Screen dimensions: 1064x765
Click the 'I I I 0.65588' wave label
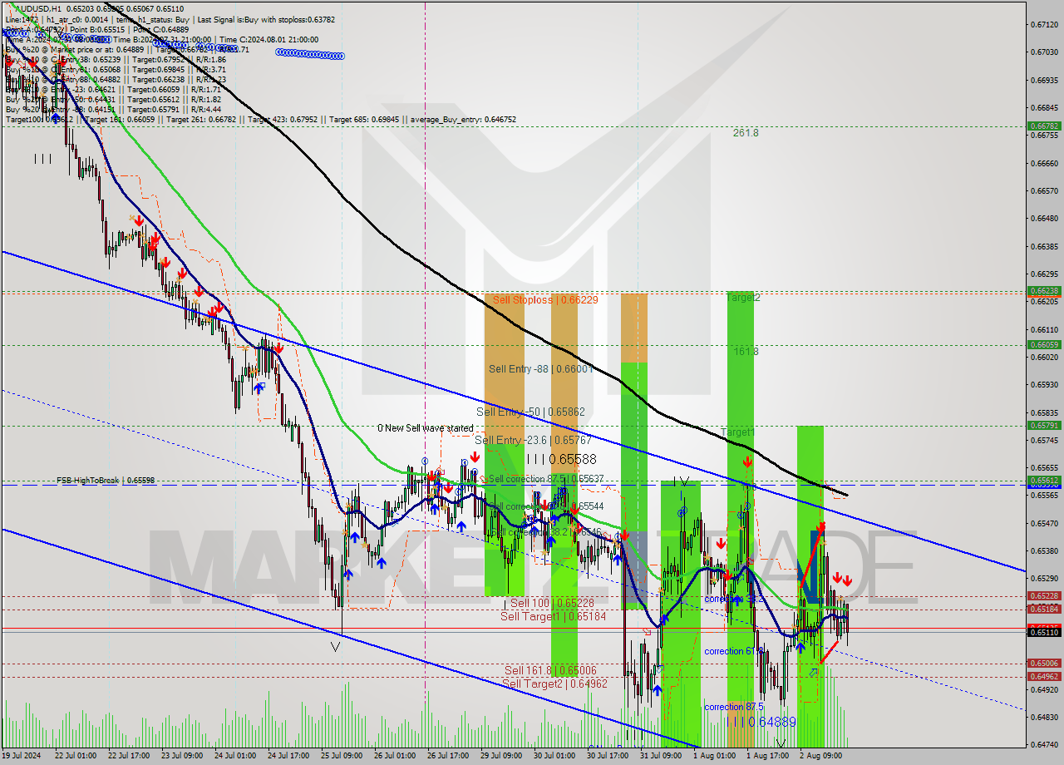560,459
